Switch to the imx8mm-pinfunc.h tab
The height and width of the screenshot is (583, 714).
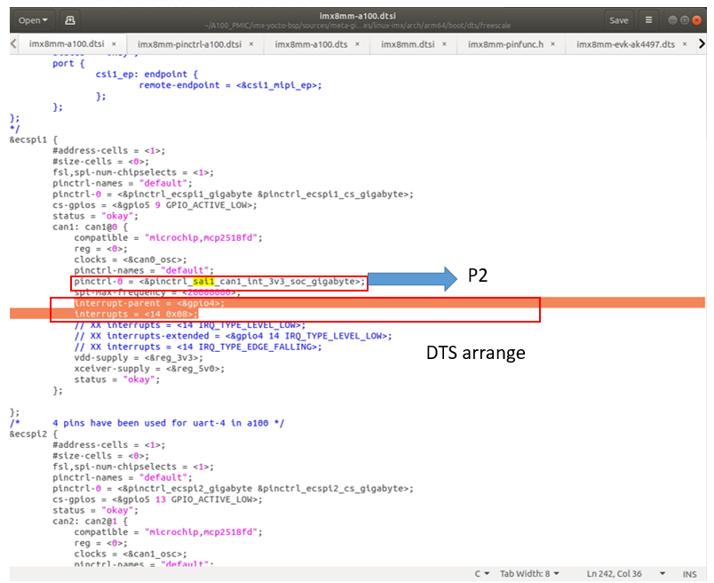point(505,44)
